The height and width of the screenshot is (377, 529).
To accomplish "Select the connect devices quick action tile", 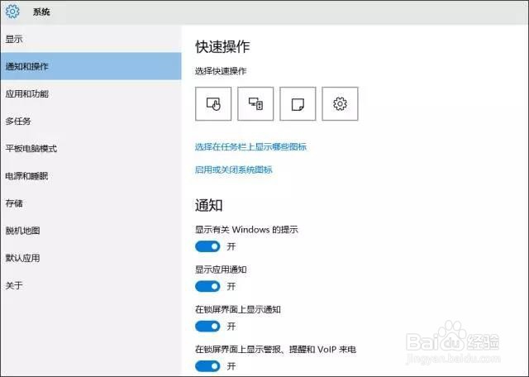I will pyautogui.click(x=255, y=103).
